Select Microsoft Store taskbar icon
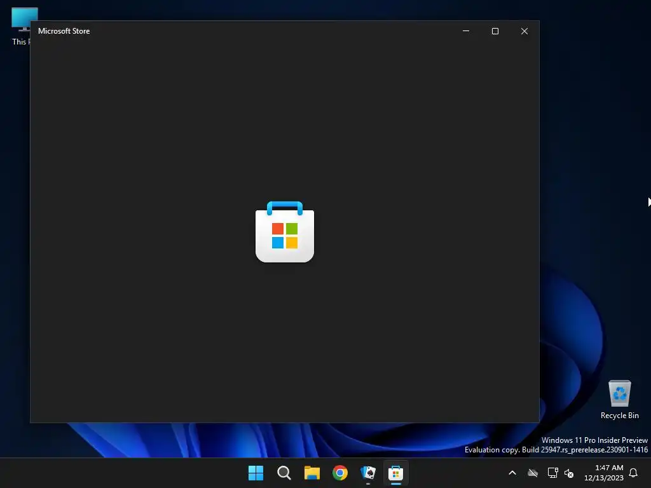 click(395, 473)
